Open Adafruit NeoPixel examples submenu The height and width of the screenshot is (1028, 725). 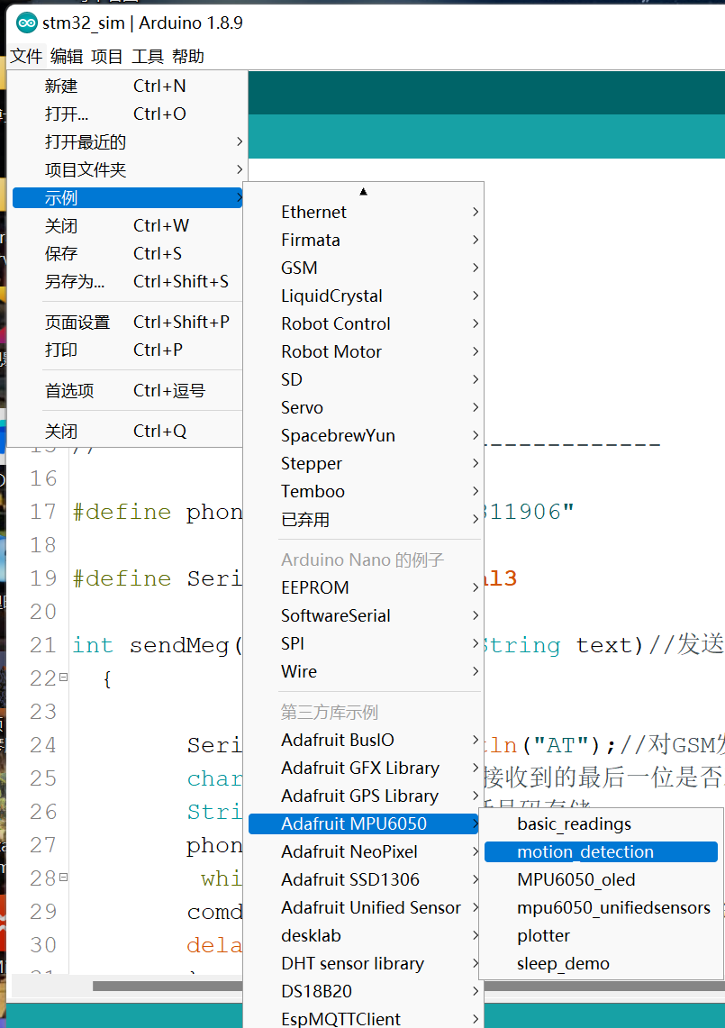(x=364, y=851)
